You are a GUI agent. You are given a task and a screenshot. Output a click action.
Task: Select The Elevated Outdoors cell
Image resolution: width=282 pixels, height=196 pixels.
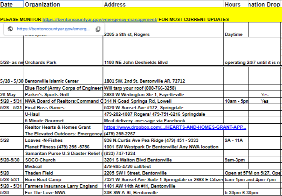point(63,133)
